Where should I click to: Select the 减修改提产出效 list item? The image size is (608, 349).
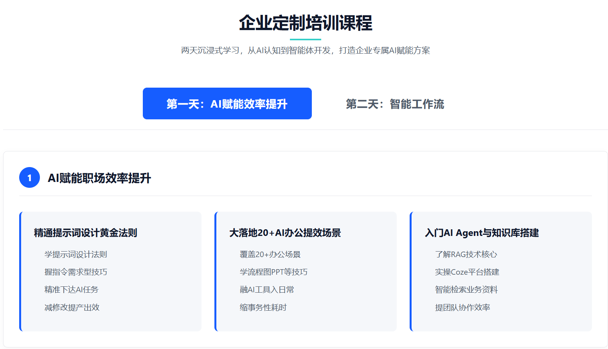point(72,308)
